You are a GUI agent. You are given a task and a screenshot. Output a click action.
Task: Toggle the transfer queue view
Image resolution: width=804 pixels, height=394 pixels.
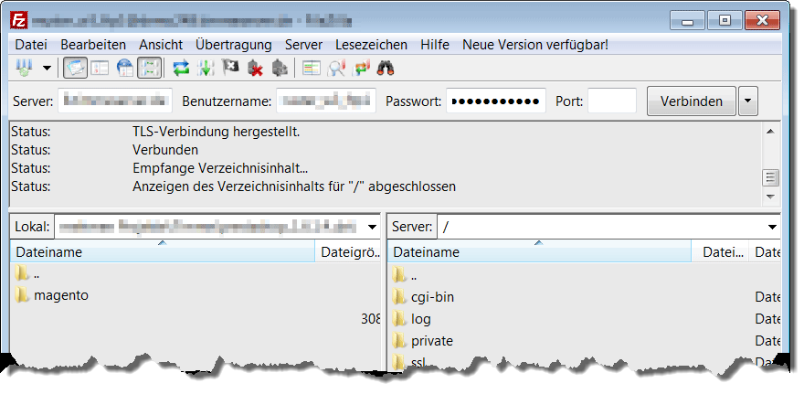point(149,68)
